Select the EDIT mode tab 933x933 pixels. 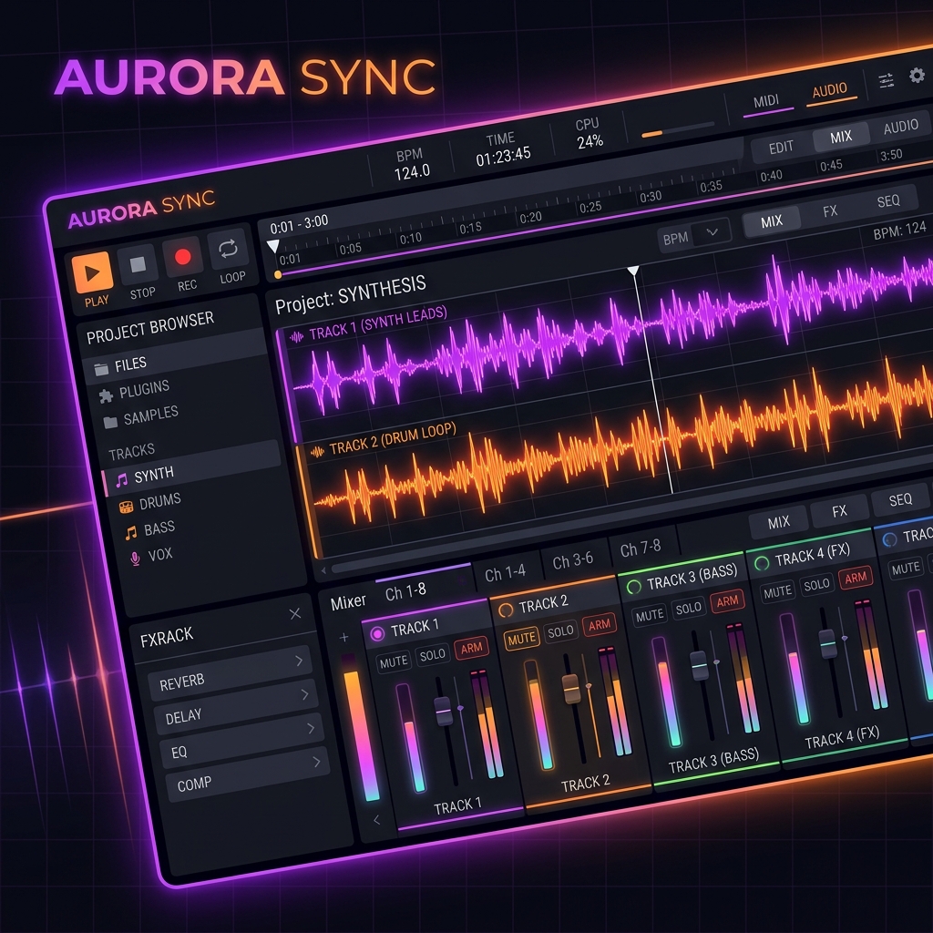(x=781, y=148)
